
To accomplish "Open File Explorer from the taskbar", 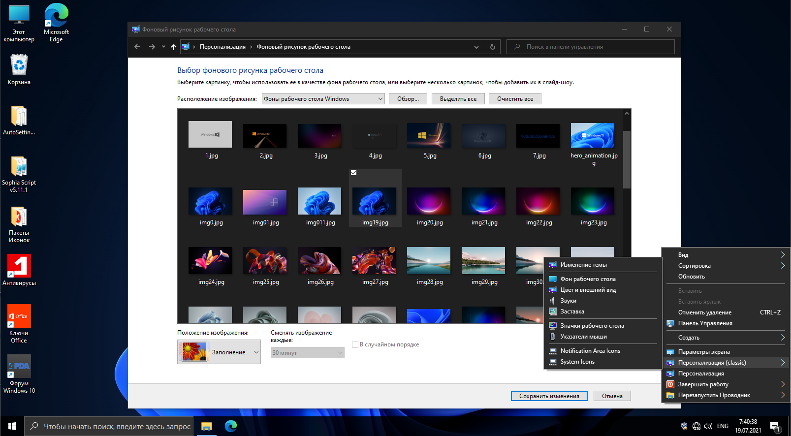I will [206, 426].
